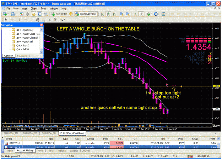
Task: Open the Alerts terminal tab
Action: [x=50, y=151]
